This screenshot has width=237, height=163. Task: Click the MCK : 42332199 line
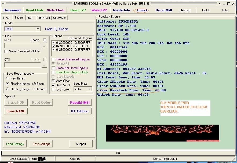(112, 64)
